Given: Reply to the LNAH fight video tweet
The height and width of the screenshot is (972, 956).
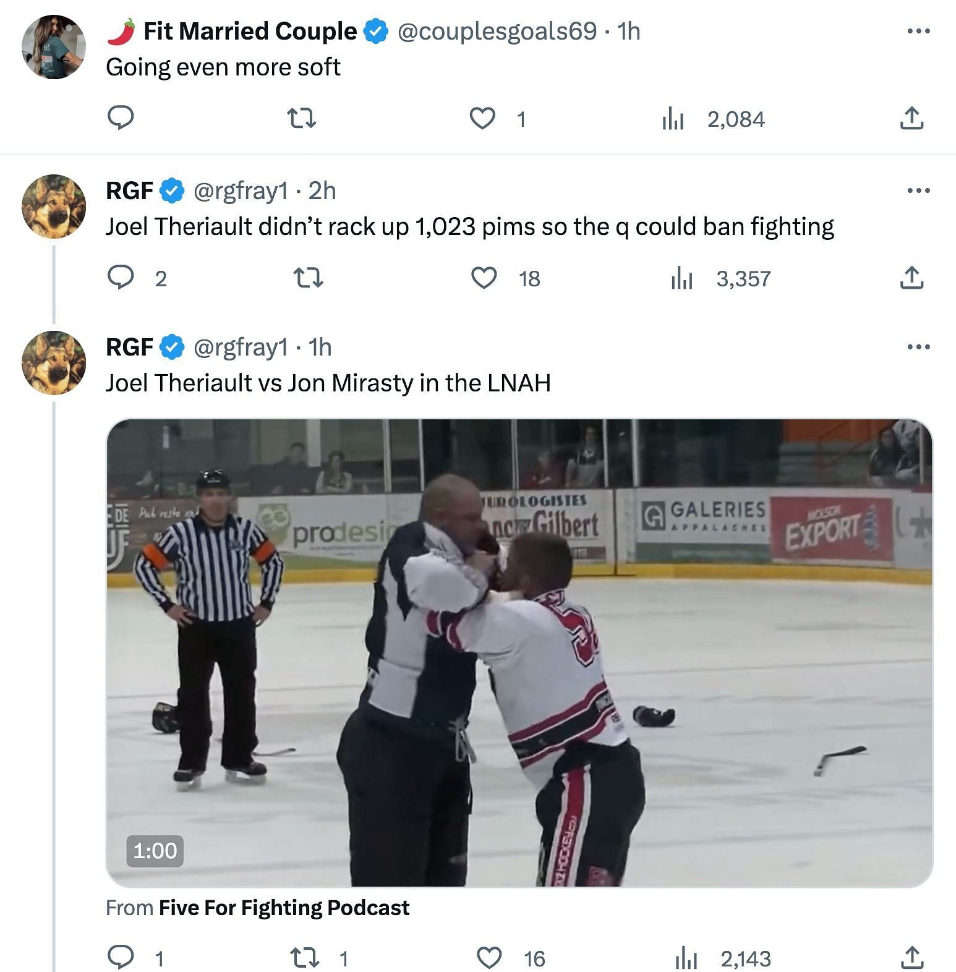Looking at the screenshot, I should 121,958.
